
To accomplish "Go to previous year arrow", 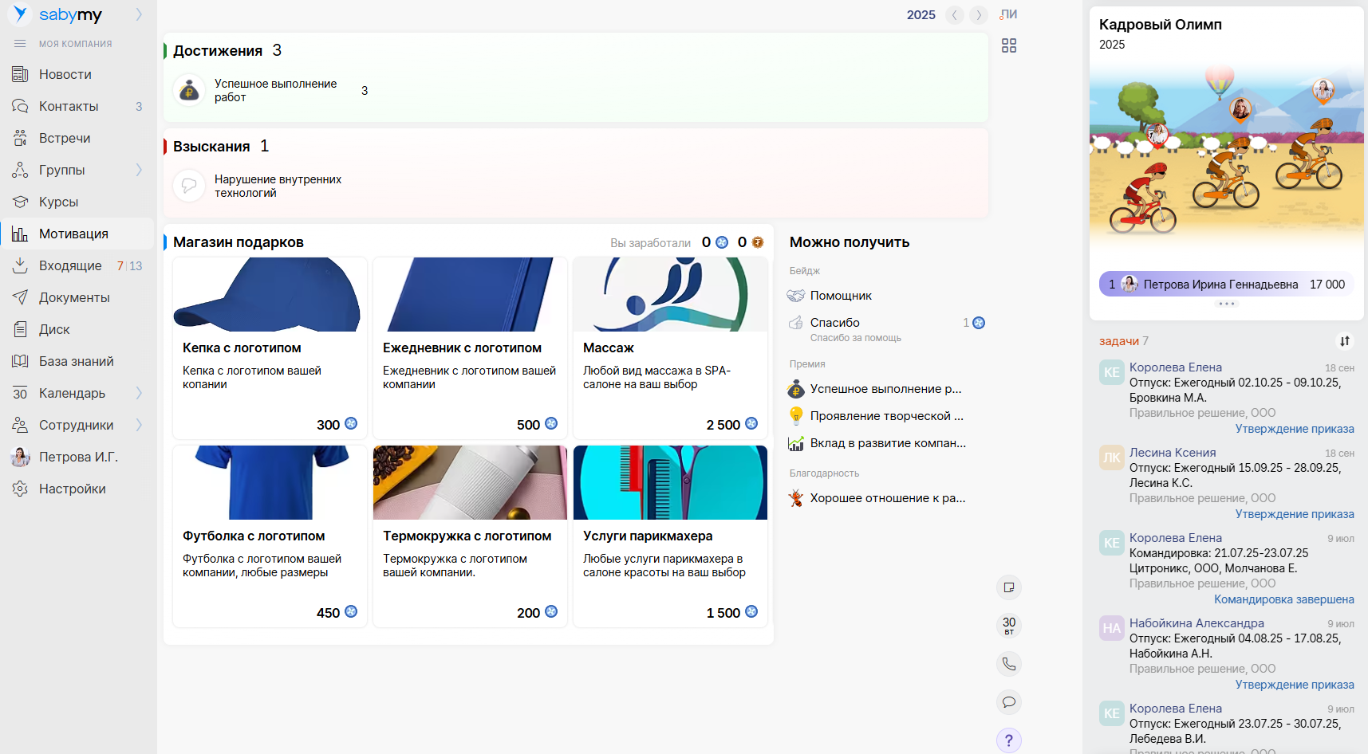I will click(x=955, y=15).
